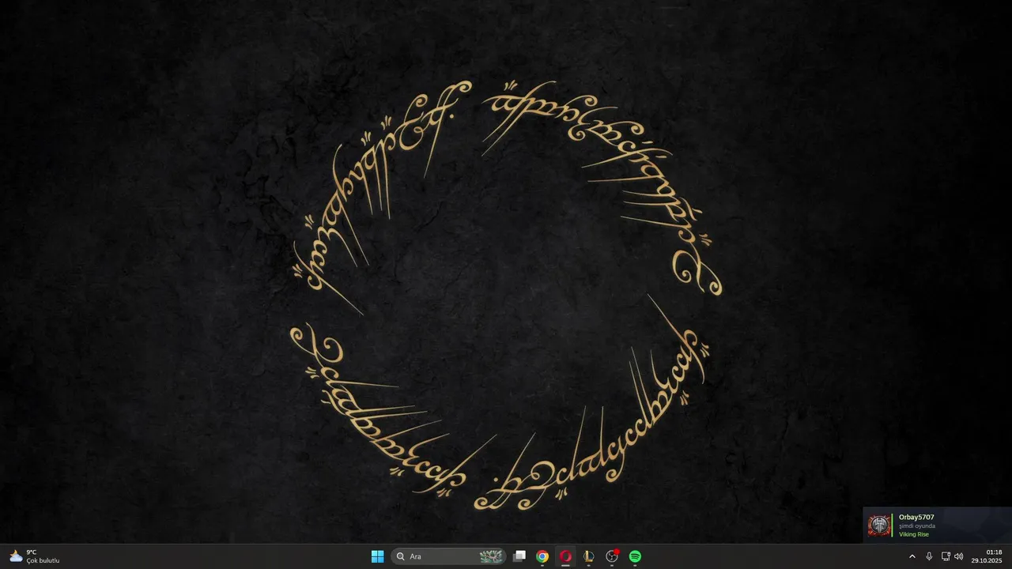Click the Ara search box
The image size is (1012, 569).
448,556
